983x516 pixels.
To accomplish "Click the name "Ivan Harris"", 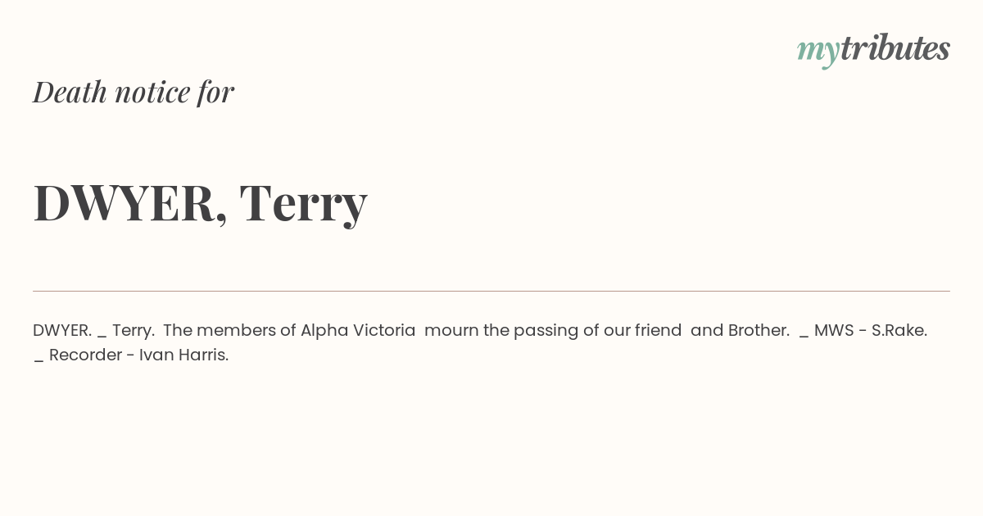I will coord(182,355).
